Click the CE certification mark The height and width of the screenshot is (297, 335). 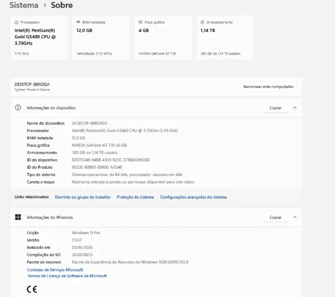[x=32, y=289]
